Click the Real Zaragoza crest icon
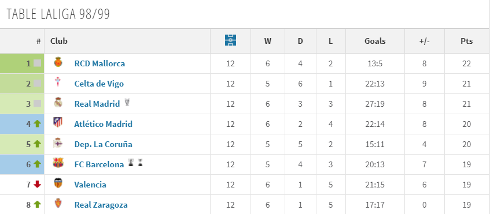Screen dimensions: 490x214 [x=58, y=204]
